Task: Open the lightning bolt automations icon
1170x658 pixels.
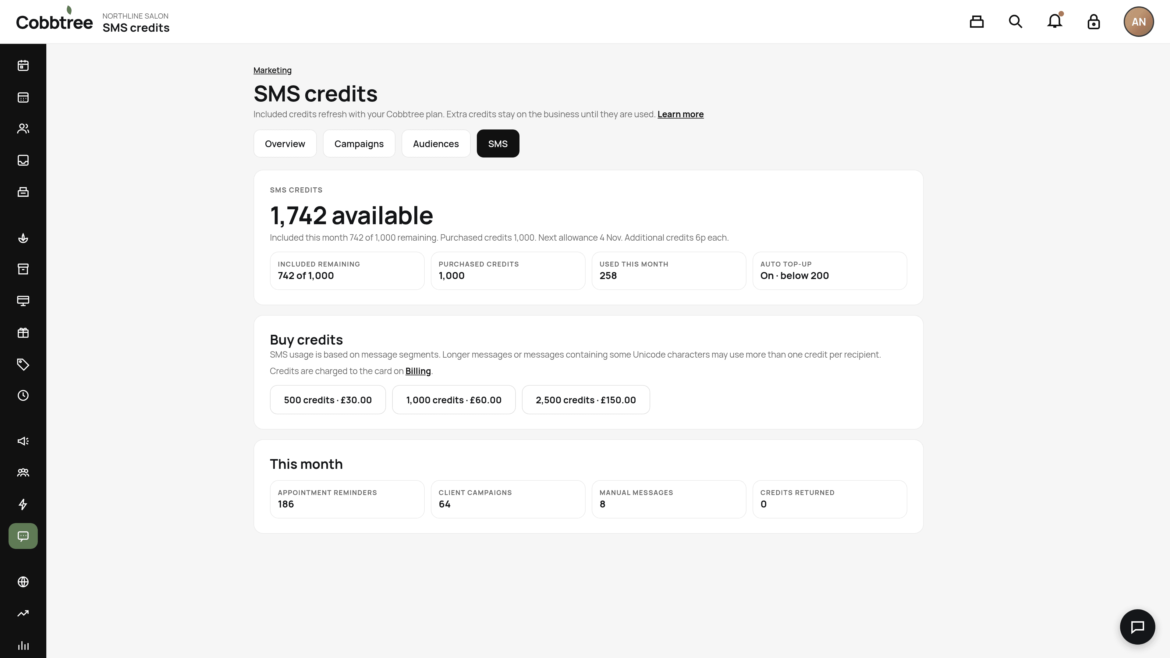Action: 23,504
